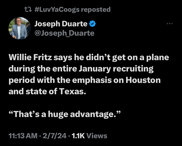Viewport: 182px width, 146px height.
Task: Open the three-dot more options menu
Action: coord(170,24)
